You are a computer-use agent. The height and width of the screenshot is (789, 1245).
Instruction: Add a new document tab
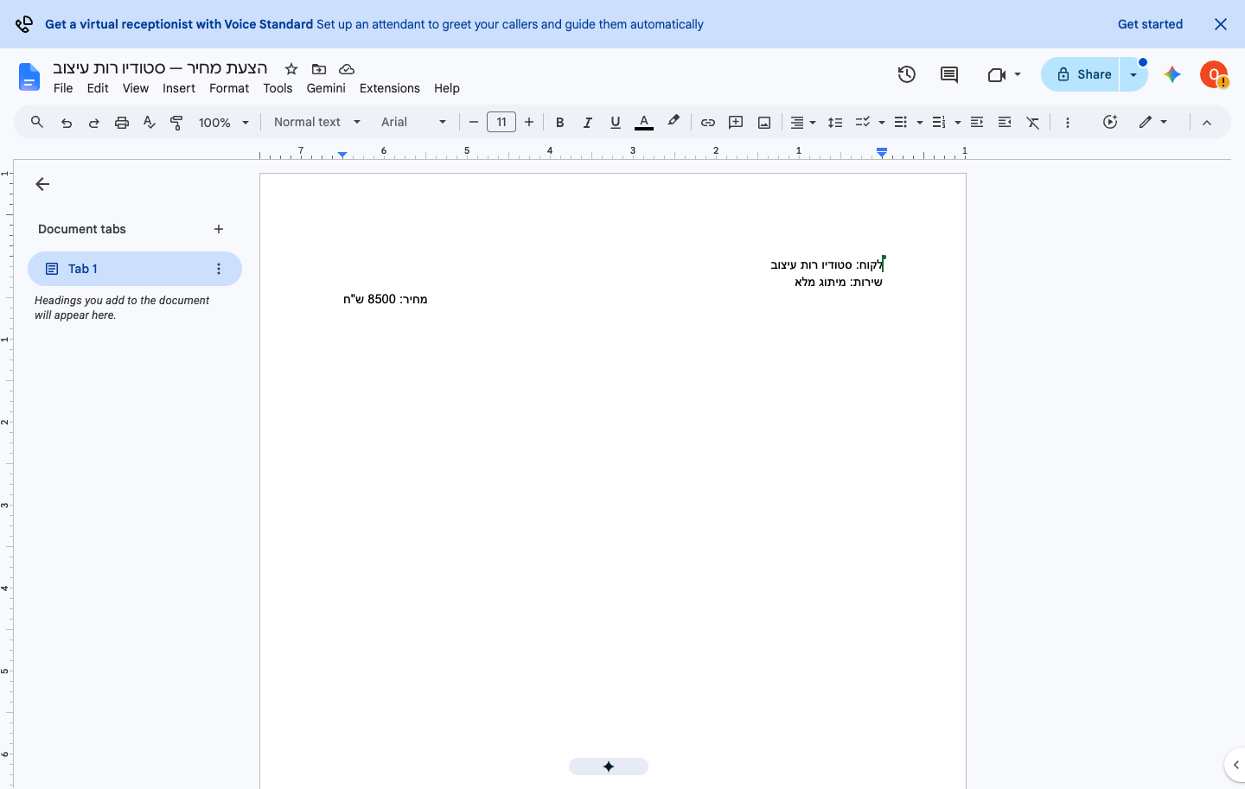click(x=219, y=229)
